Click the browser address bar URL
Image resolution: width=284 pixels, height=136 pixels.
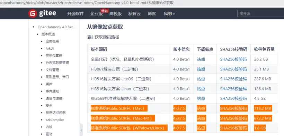pyautogui.click(x=87, y=3)
